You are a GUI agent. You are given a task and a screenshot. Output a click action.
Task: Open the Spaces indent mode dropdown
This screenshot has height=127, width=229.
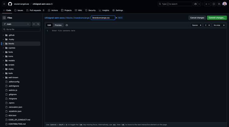pyautogui.click(x=196, y=25)
